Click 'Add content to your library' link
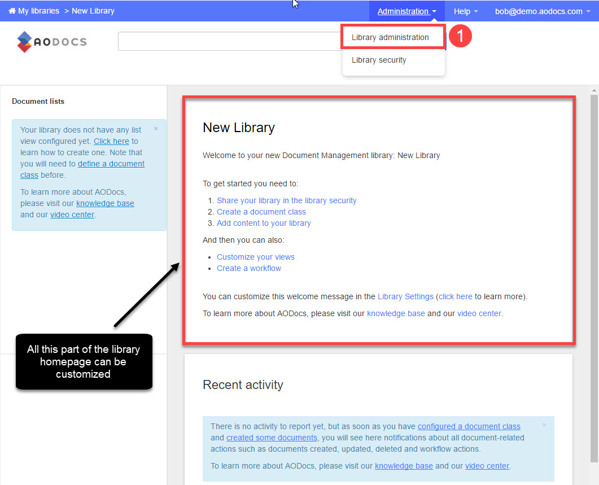Image resolution: width=599 pixels, height=485 pixels. click(x=264, y=223)
